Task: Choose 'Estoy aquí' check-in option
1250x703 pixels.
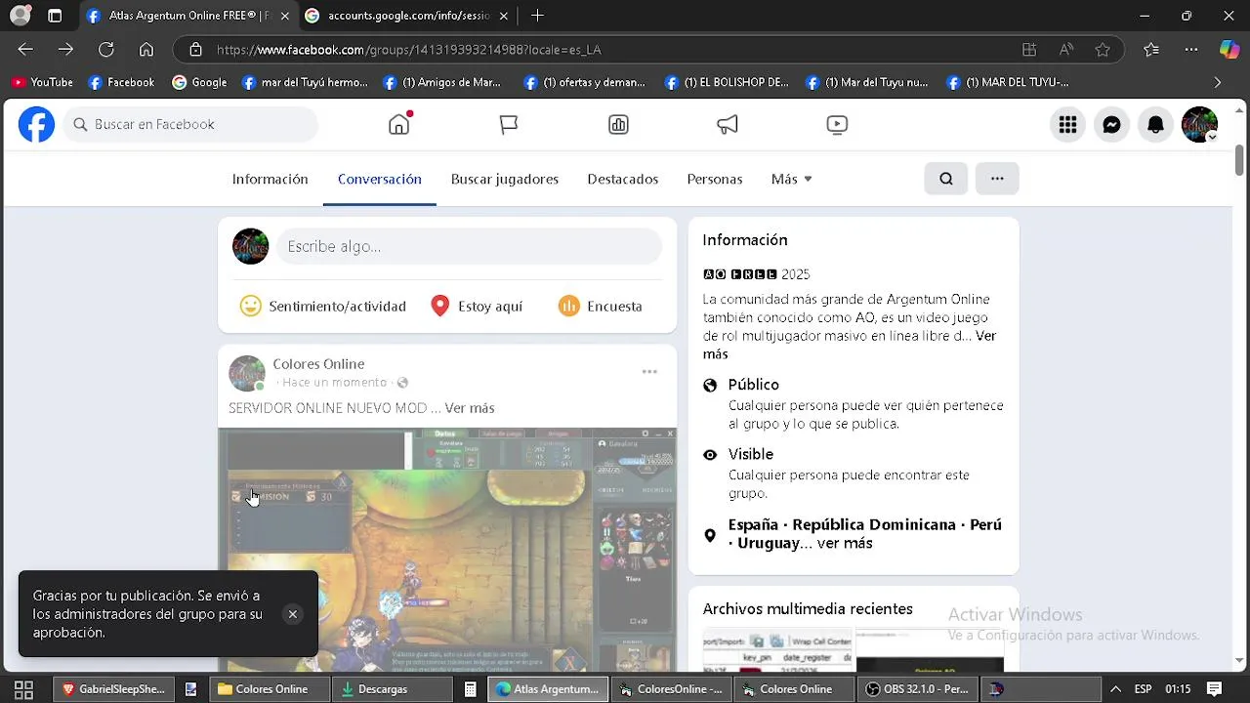Action: tap(477, 306)
